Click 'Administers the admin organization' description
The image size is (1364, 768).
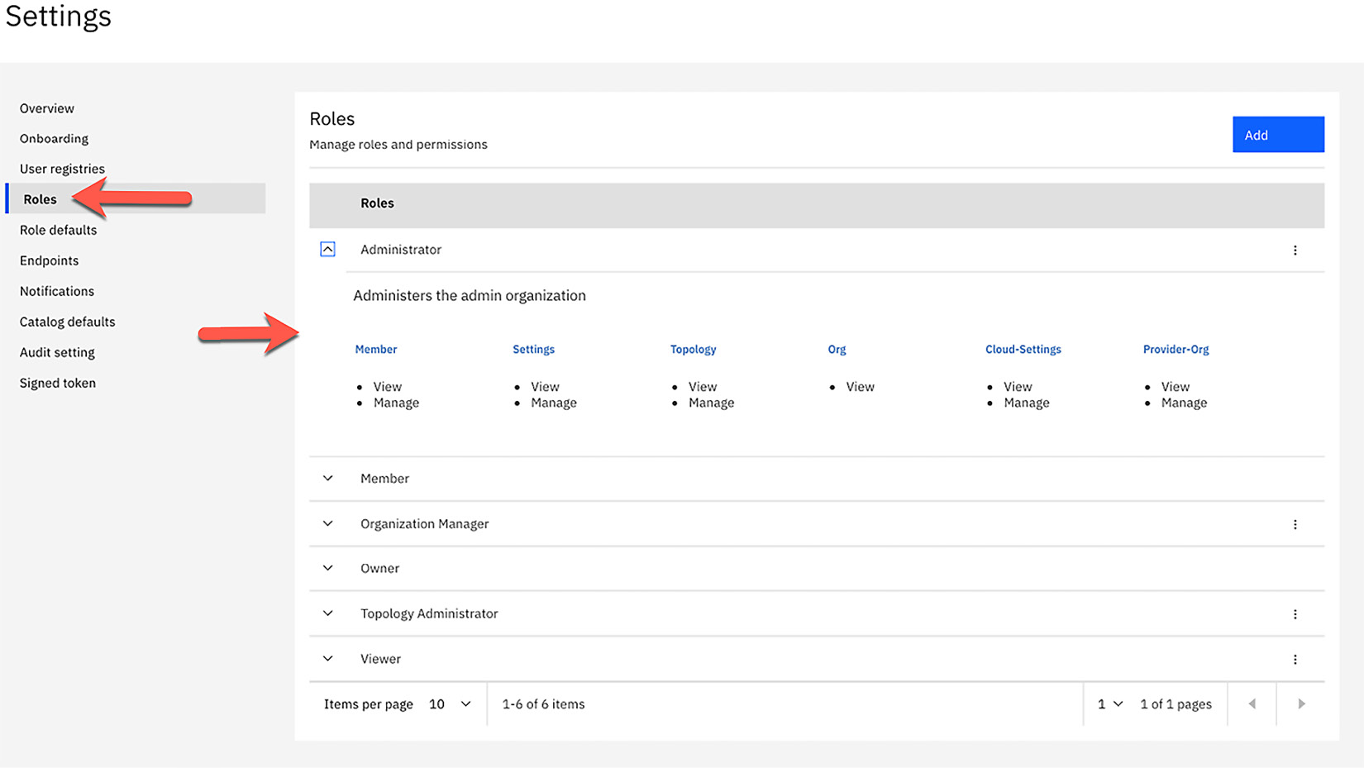point(470,296)
